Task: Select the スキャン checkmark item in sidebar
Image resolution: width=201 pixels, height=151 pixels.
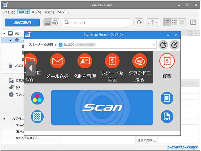Action: point(16,95)
